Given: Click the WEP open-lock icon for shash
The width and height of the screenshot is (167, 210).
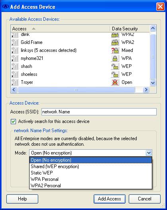Looking at the screenshot, I should click(115, 66).
